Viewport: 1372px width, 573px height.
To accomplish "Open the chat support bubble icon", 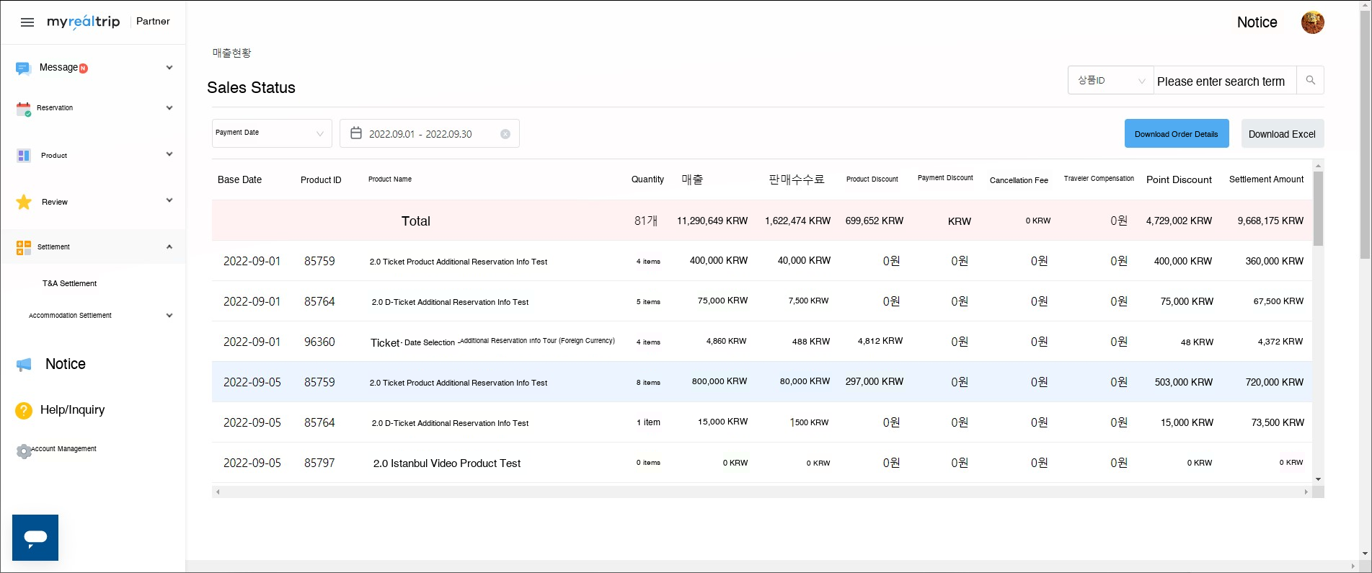I will 35,538.
